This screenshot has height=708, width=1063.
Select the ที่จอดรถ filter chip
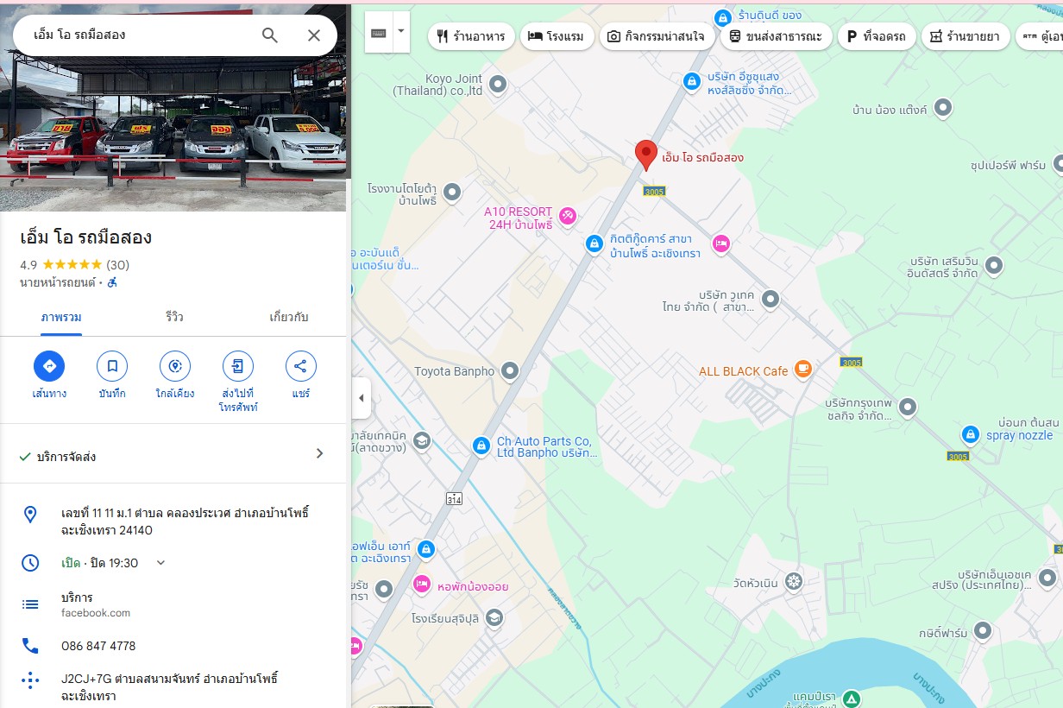click(876, 36)
